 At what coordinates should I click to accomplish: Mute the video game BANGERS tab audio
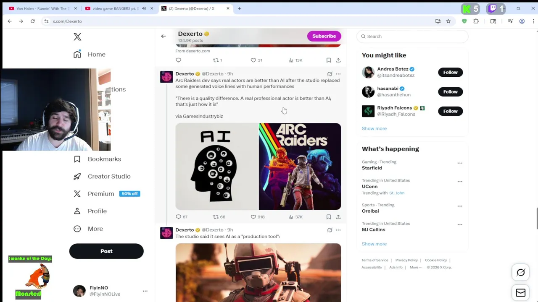coord(144,8)
